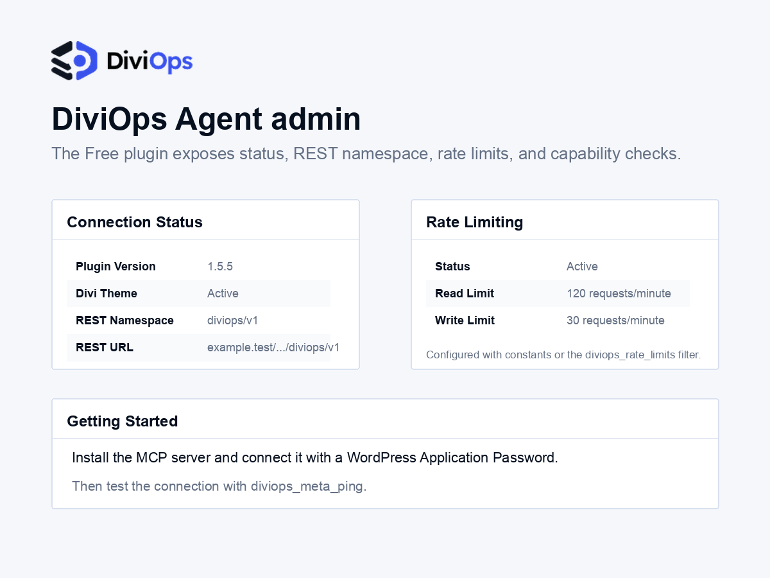Select the Rate Limiting Status label
This screenshot has height=578, width=770.
click(452, 267)
